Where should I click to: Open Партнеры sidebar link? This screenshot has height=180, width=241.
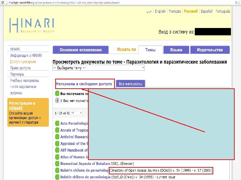pos(17,74)
